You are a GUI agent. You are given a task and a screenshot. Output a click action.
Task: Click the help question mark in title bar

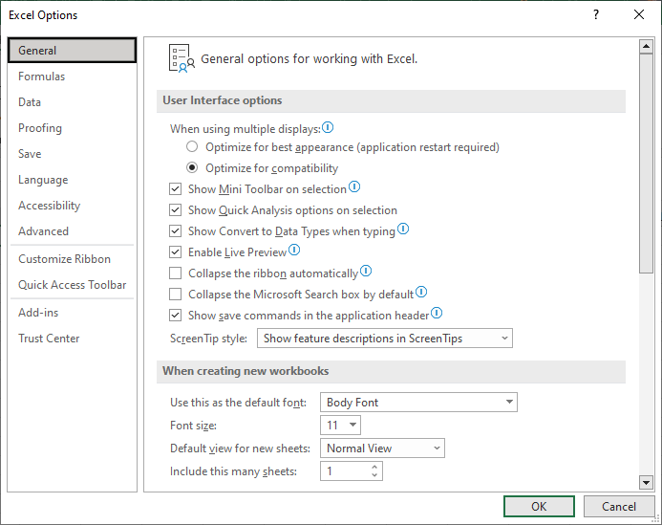[596, 14]
